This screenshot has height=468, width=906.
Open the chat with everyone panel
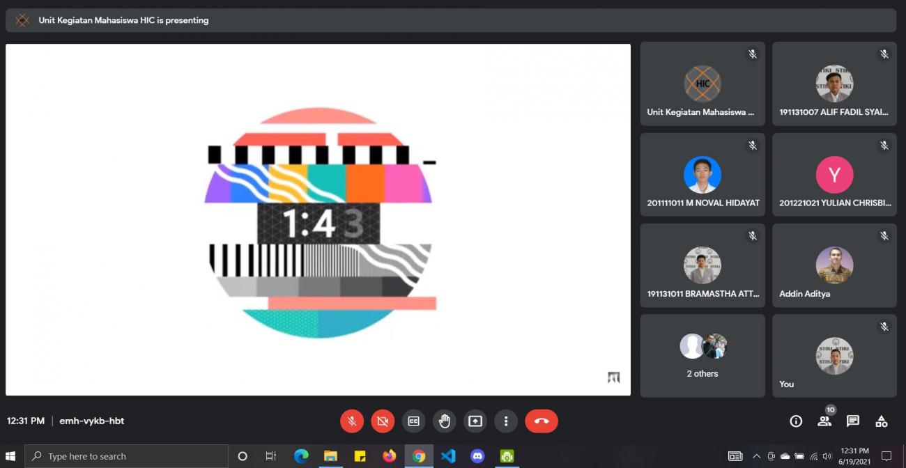pyautogui.click(x=852, y=421)
